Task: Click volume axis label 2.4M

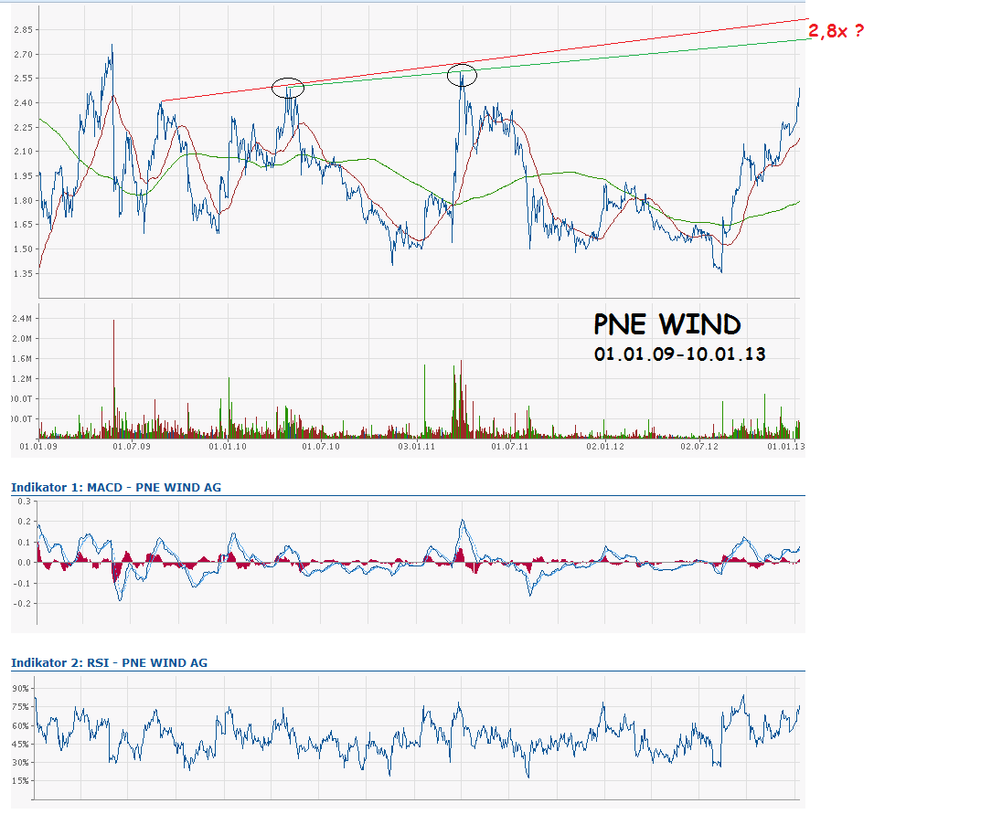Action: (x=22, y=319)
